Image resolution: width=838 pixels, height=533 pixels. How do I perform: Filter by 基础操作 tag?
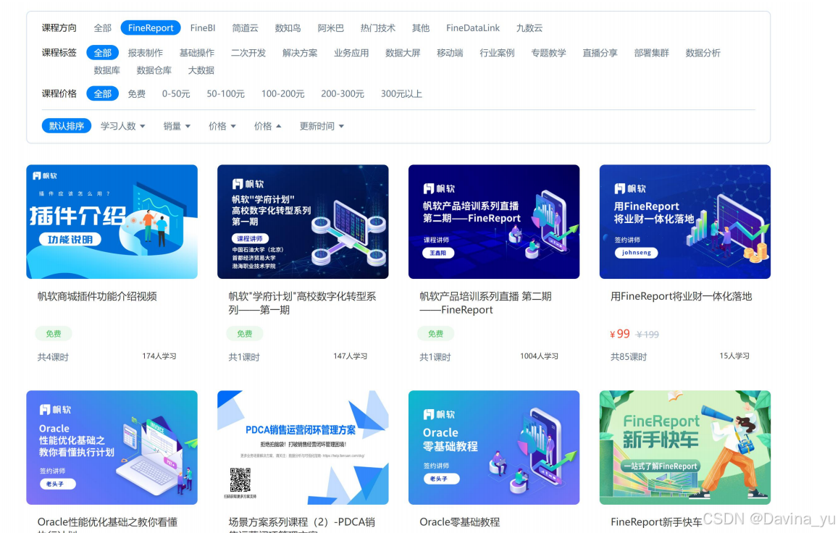click(x=197, y=53)
